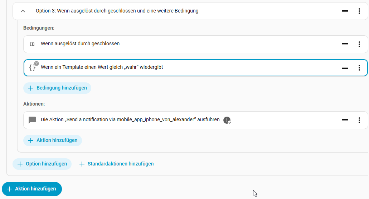Click drag handle of the template condition row
The width and height of the screenshot is (369, 199).
pos(345,68)
